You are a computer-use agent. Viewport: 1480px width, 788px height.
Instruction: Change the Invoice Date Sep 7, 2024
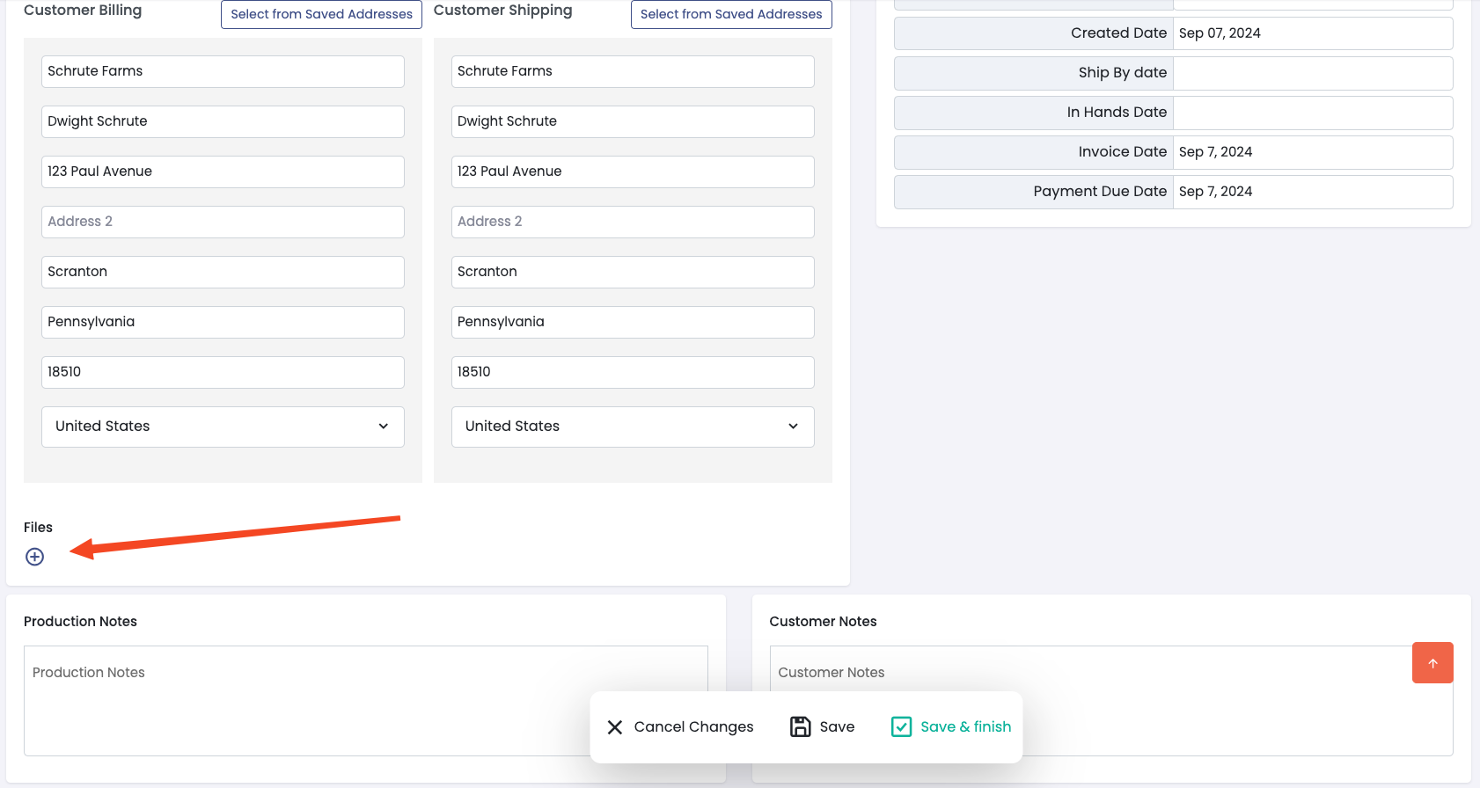pos(1313,152)
